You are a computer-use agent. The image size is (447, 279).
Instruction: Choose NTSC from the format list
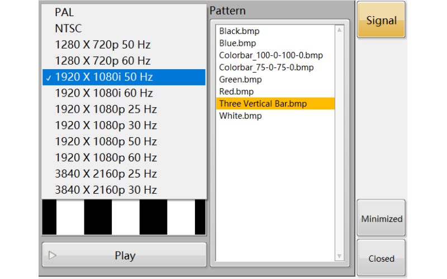pos(123,28)
